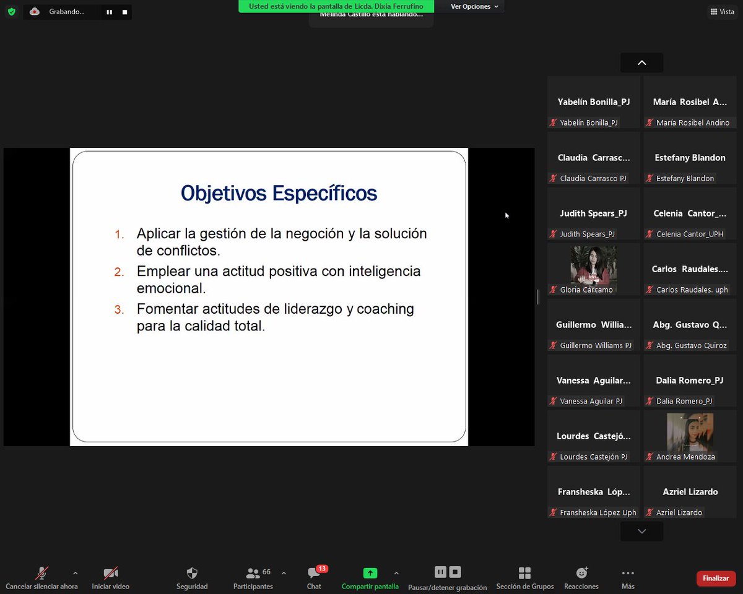743x594 pixels.
Task: Click slide objective about inteligencia emocional
Action: point(279,280)
